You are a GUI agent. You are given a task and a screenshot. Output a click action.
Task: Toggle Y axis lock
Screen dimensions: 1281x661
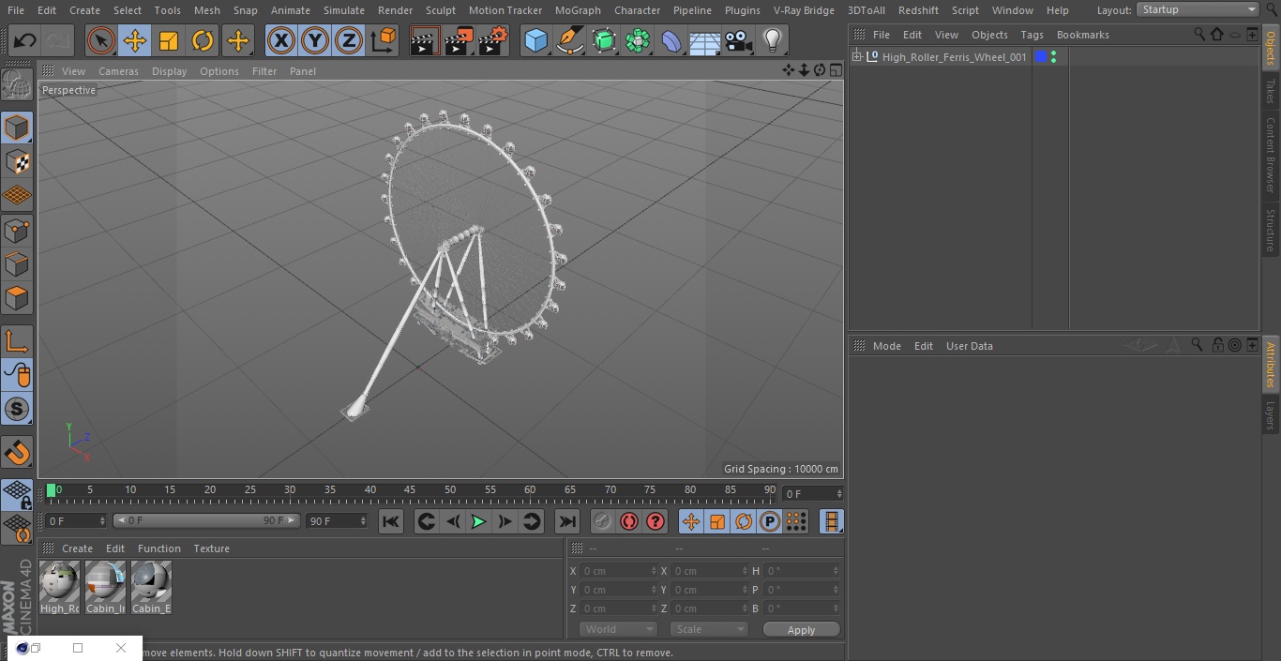pyautogui.click(x=315, y=40)
